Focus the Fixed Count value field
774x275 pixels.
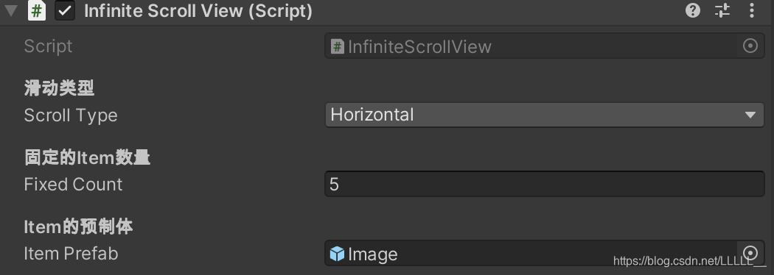tap(545, 184)
